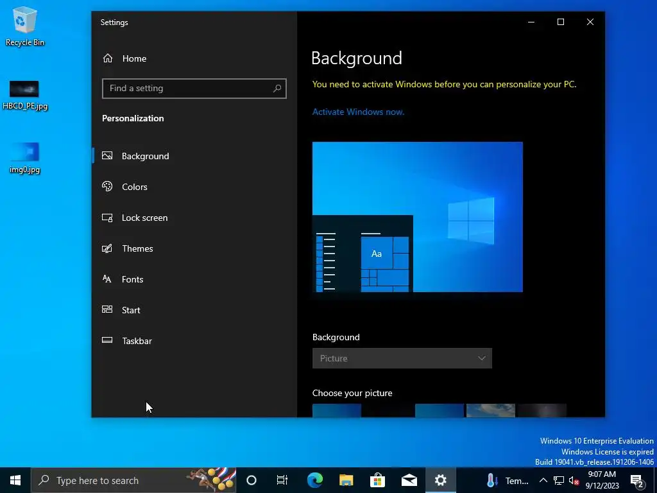The width and height of the screenshot is (657, 493).
Task: Open Fonts settings
Action: [194, 279]
